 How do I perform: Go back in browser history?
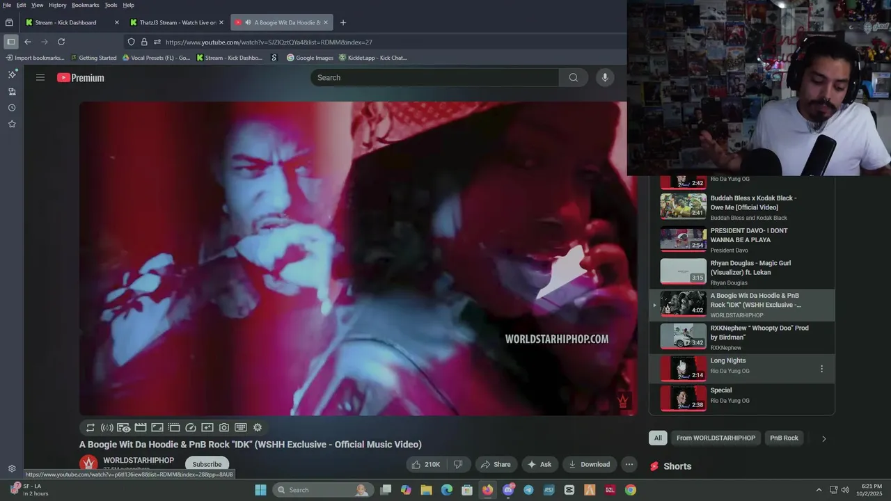[28, 42]
